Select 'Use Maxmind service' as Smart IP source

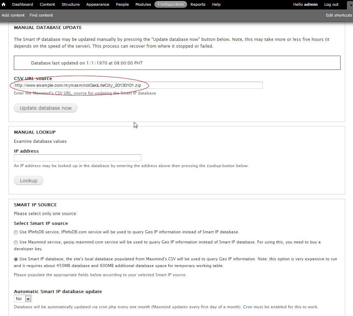click(x=16, y=242)
